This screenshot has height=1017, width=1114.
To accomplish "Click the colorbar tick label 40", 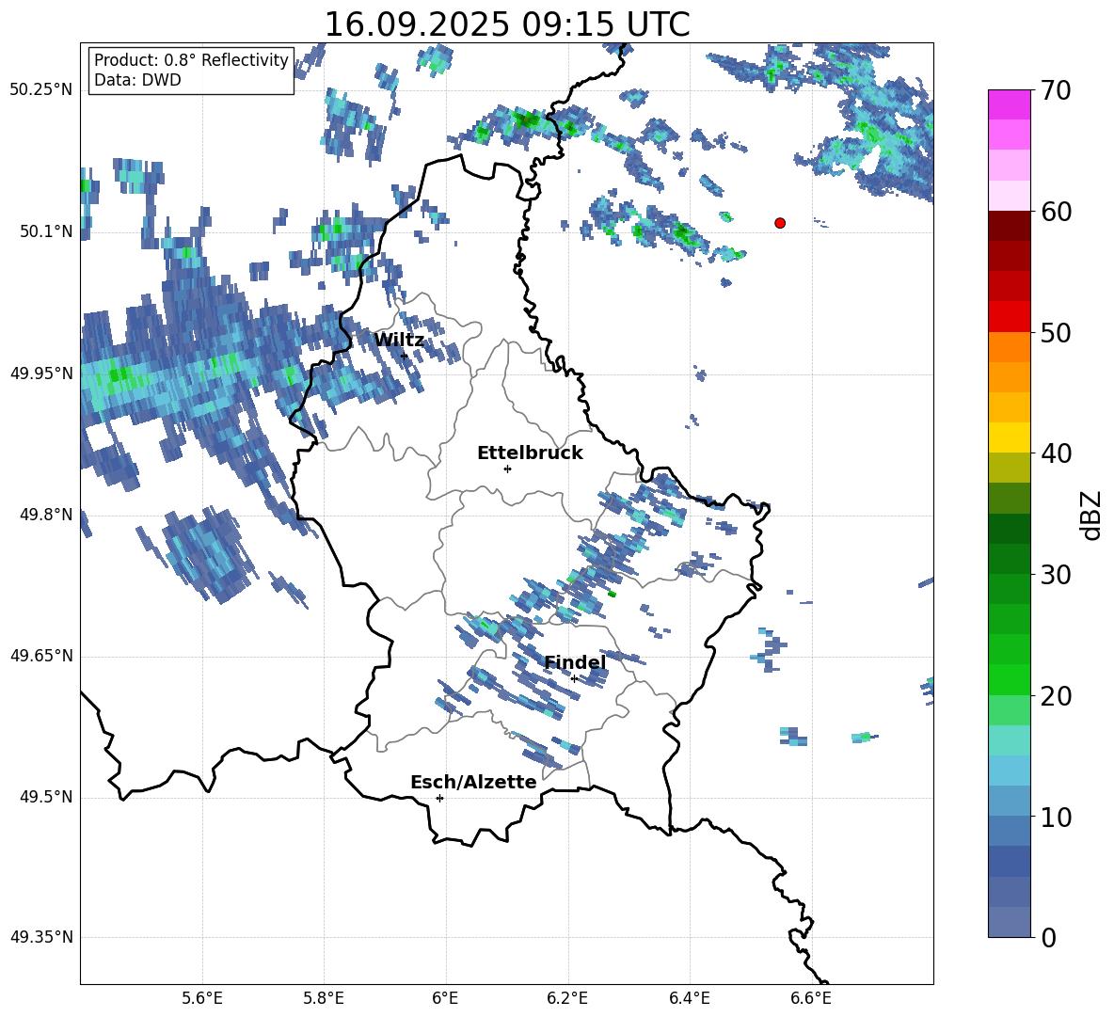I will 1056,453.
